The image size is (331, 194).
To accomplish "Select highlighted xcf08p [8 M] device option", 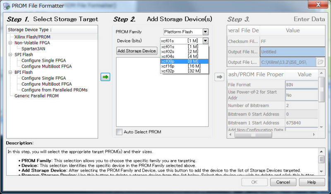I will (x=184, y=61).
